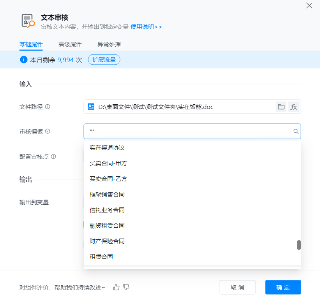Pick 融资租赁合同 in the dropdown

point(107,226)
